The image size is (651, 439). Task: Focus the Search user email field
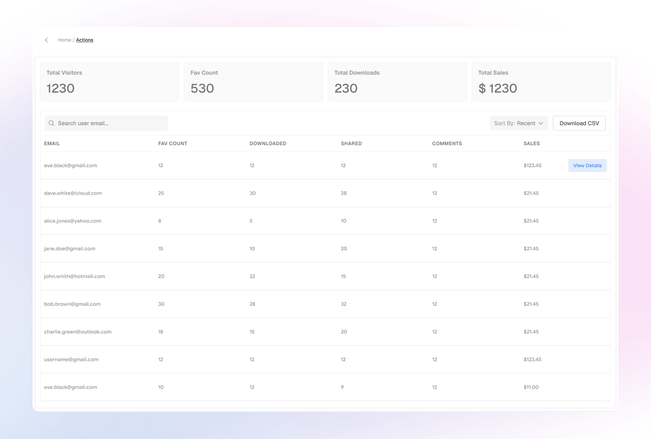[x=110, y=123]
